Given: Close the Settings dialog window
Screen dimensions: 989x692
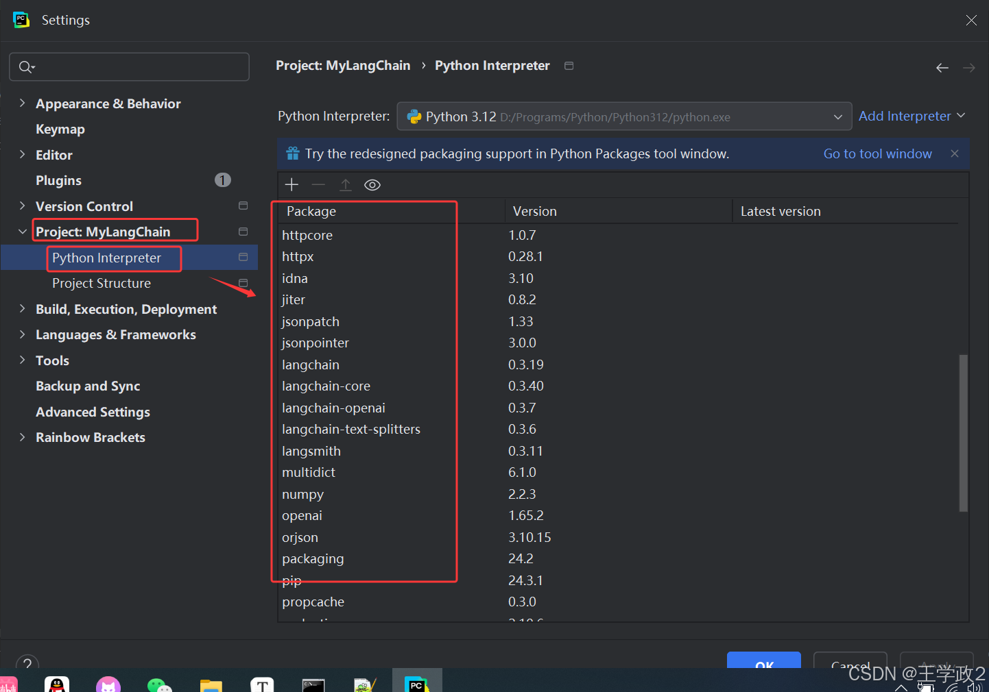Looking at the screenshot, I should pyautogui.click(x=971, y=20).
